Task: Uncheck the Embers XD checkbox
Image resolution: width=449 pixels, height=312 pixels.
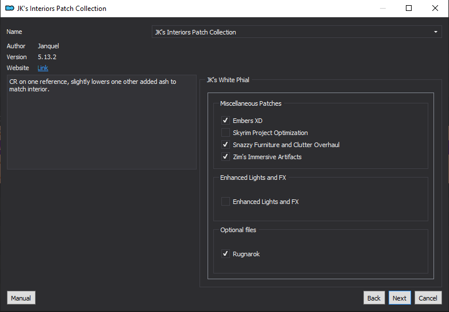Action: coord(225,121)
